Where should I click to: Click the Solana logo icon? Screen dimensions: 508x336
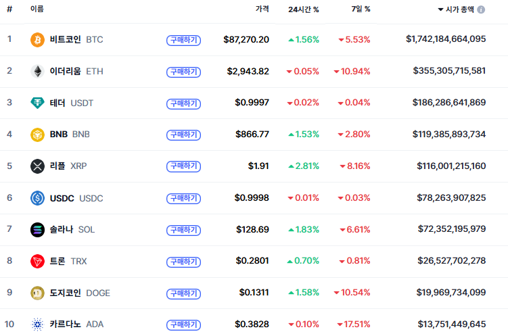[x=37, y=230]
